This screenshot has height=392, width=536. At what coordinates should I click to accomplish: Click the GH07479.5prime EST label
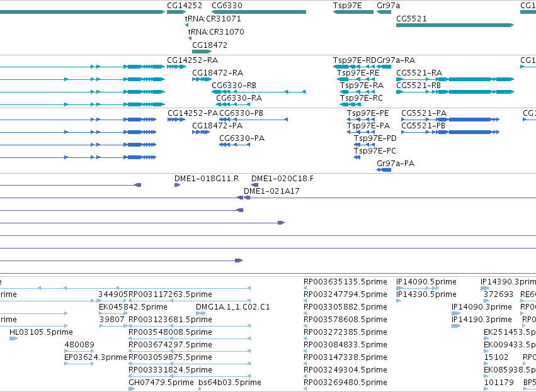tap(161, 383)
